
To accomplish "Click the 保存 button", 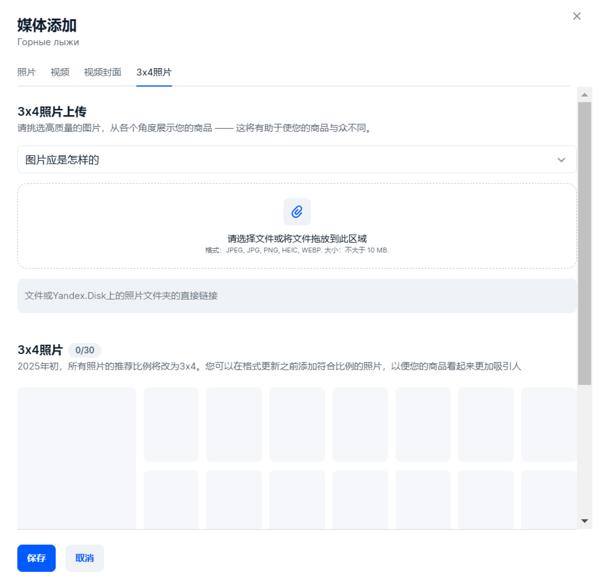I will coord(36,558).
